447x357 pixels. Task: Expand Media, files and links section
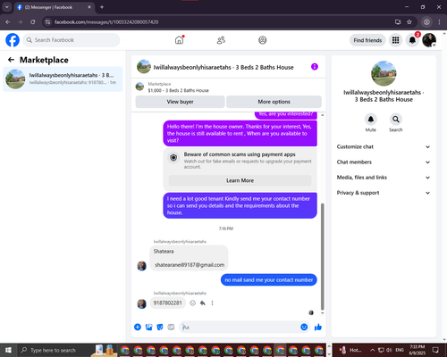tap(384, 178)
